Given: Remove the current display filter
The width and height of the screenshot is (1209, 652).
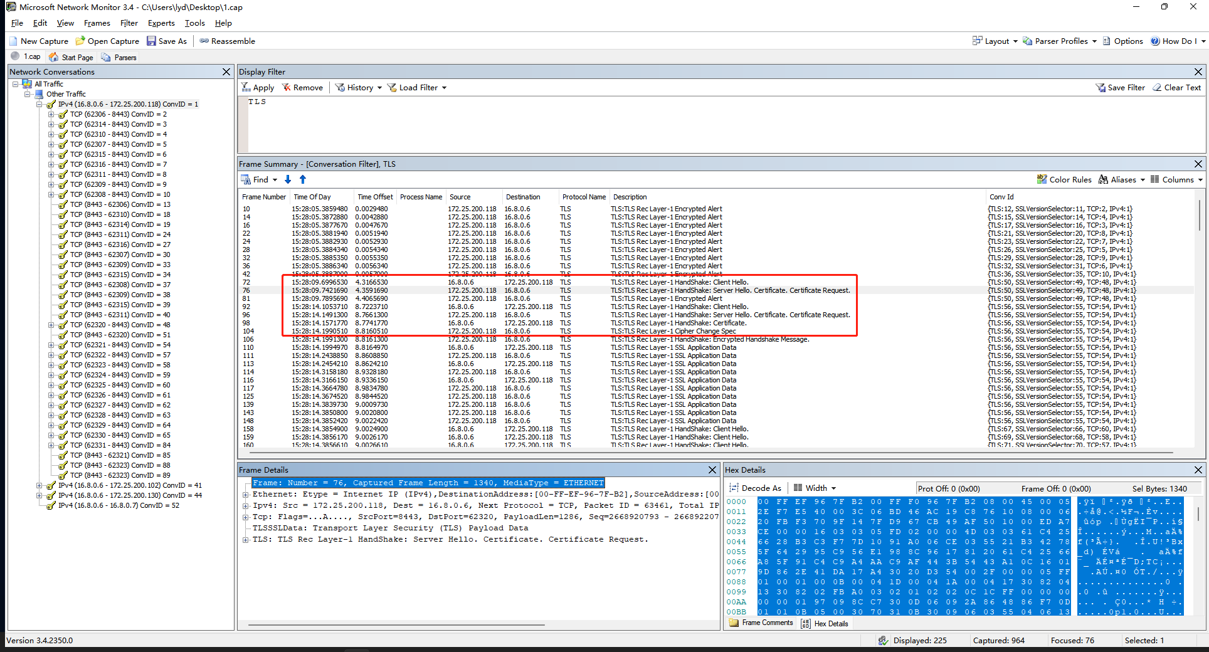Looking at the screenshot, I should [303, 87].
